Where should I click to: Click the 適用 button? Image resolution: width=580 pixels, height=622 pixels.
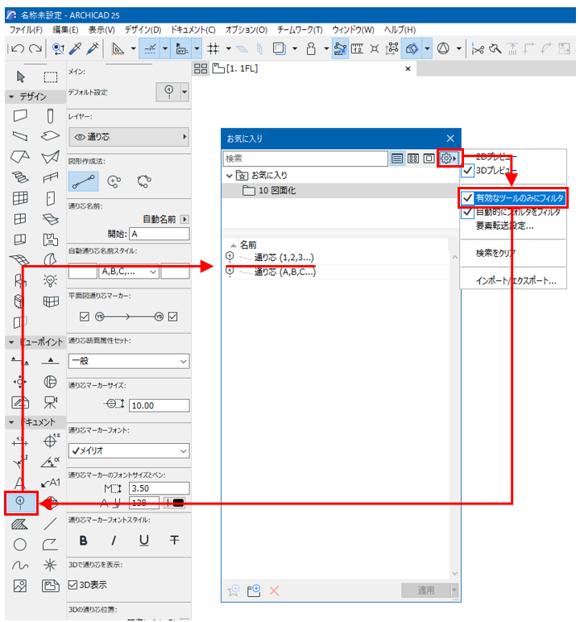[x=426, y=591]
